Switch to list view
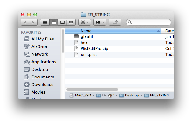 tap(54, 22)
